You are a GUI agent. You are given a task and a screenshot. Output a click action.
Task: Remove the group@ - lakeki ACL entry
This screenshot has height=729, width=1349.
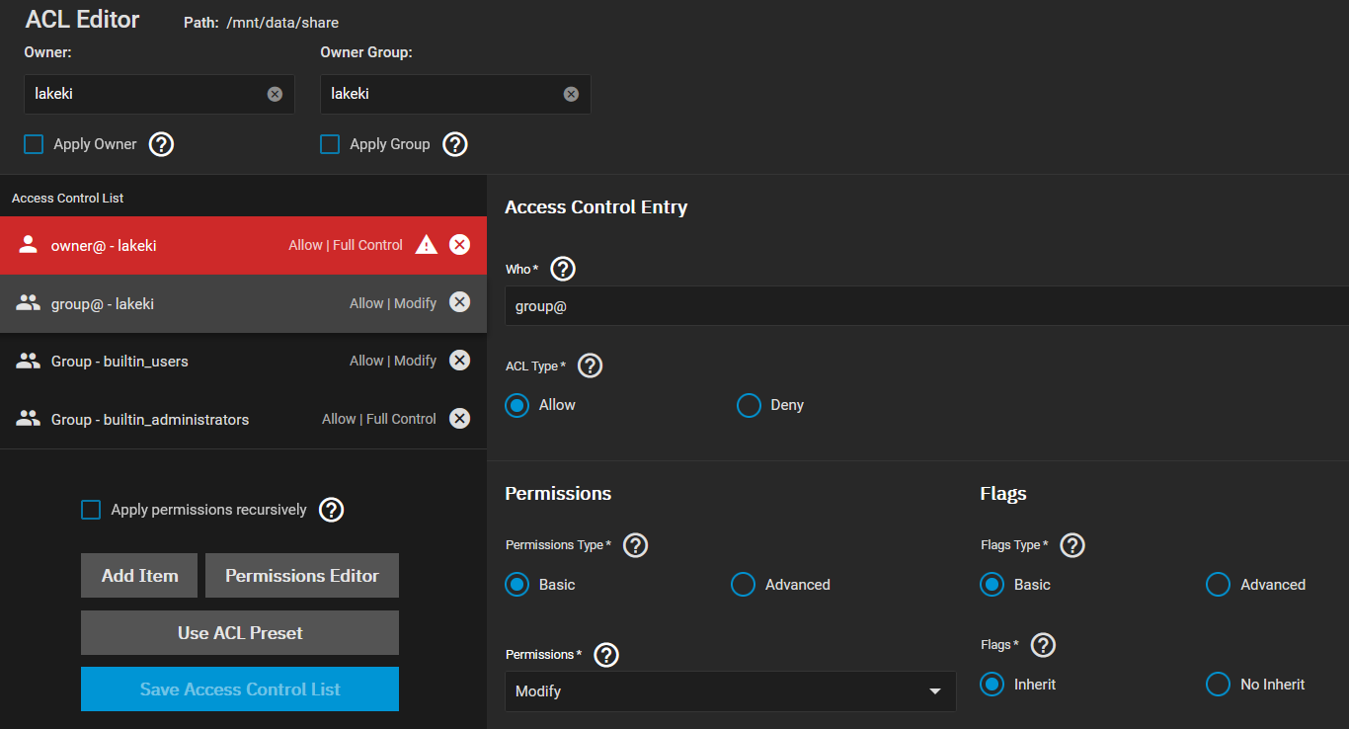(x=459, y=302)
